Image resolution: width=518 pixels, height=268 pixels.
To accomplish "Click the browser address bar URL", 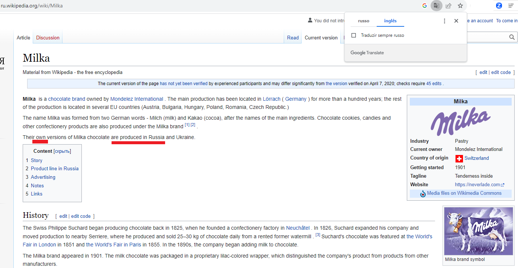I will (x=32, y=6).
